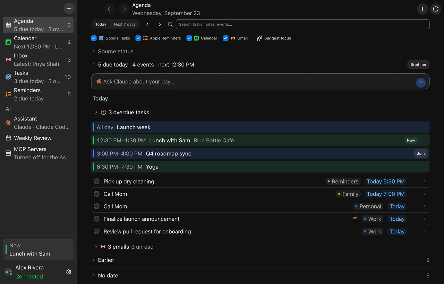Image resolution: width=444 pixels, height=284 pixels.
Task: Click the plus button atop the sidebar
Action: tap(69, 8)
